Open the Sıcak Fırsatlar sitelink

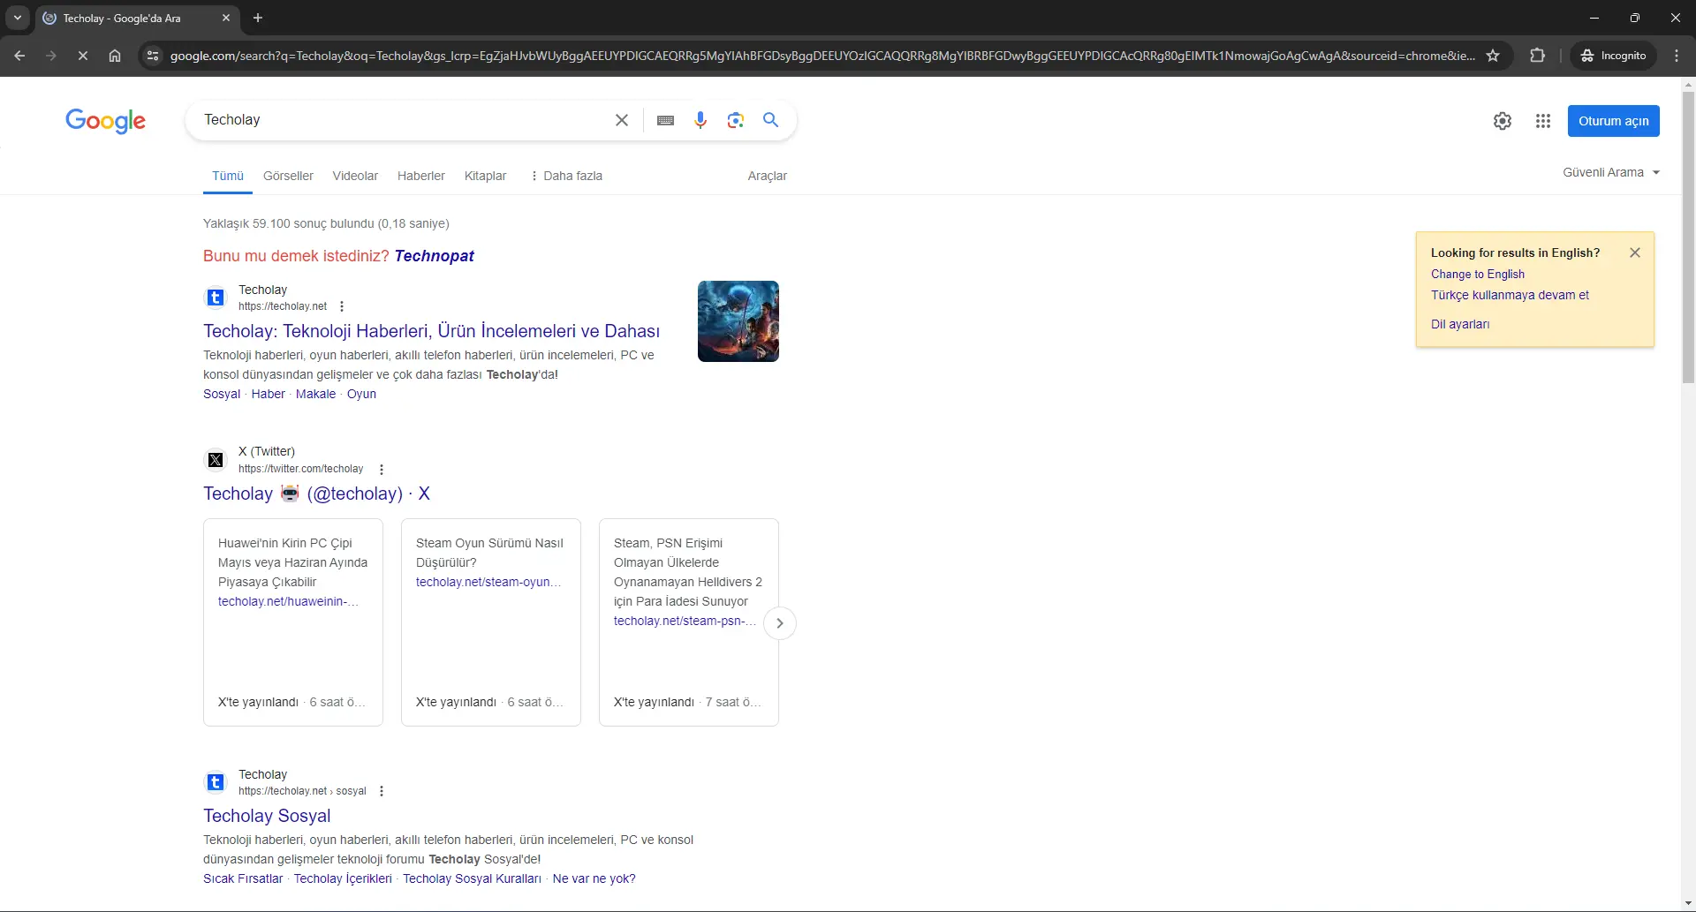(x=243, y=878)
